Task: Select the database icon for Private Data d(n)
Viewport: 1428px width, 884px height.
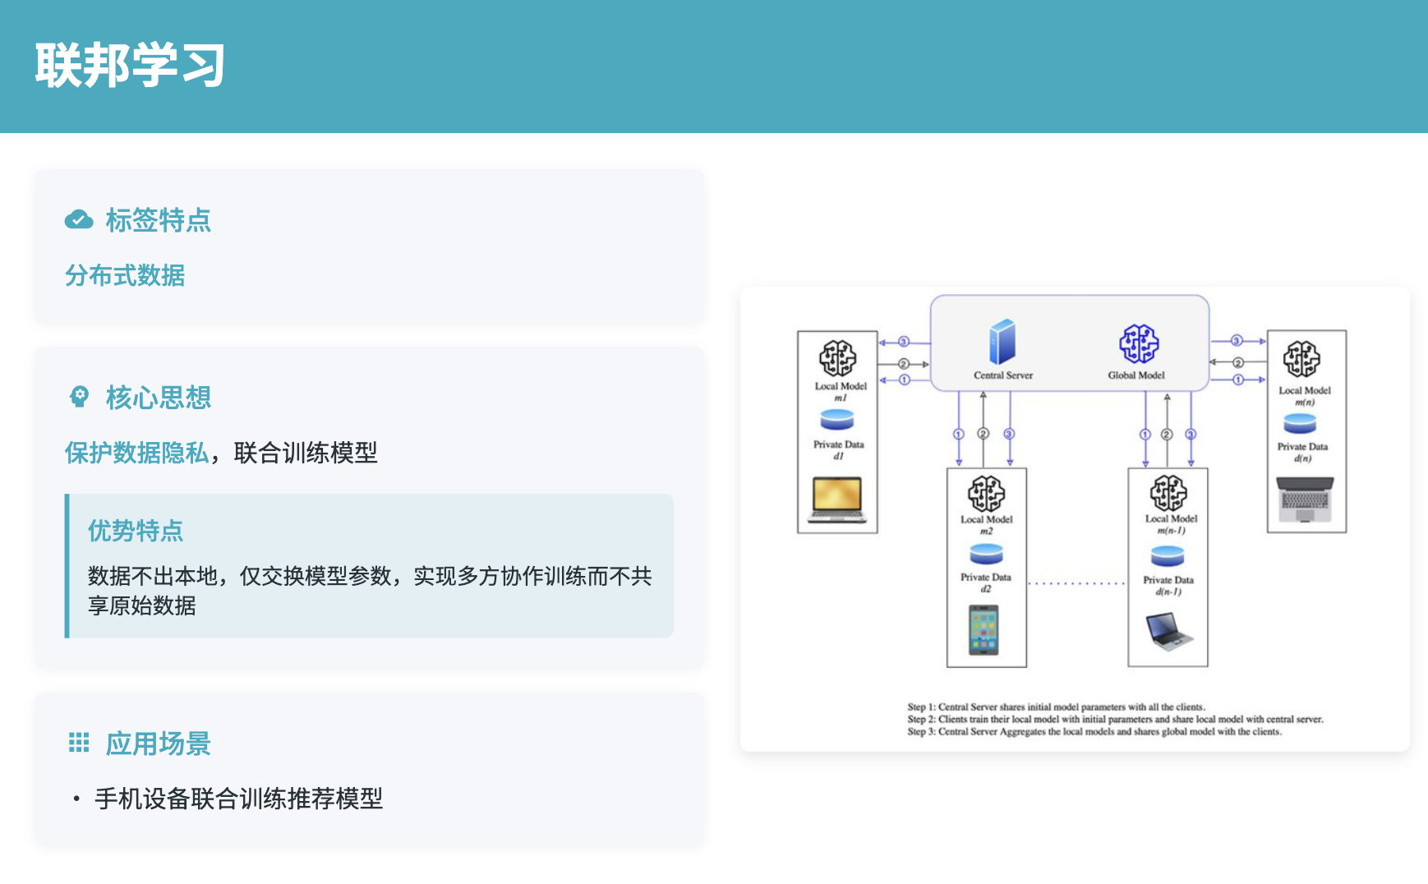Action: click(x=1301, y=421)
